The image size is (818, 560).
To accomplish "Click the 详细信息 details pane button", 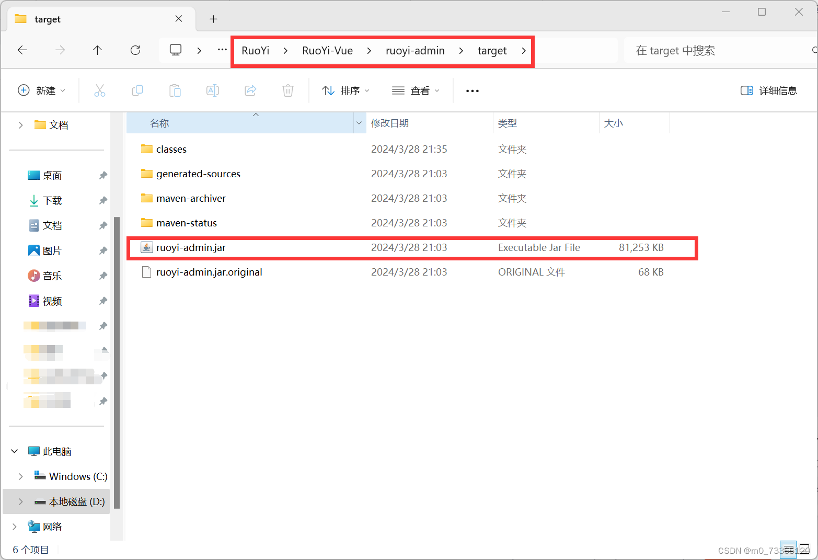I will point(769,90).
